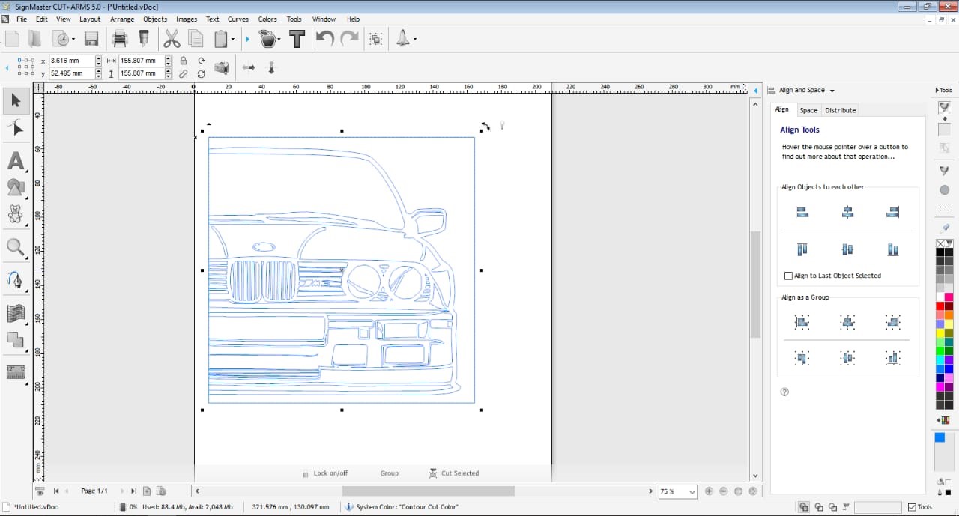Select the Zoom magnifier tool
Image resolution: width=959 pixels, height=516 pixels.
click(16, 246)
